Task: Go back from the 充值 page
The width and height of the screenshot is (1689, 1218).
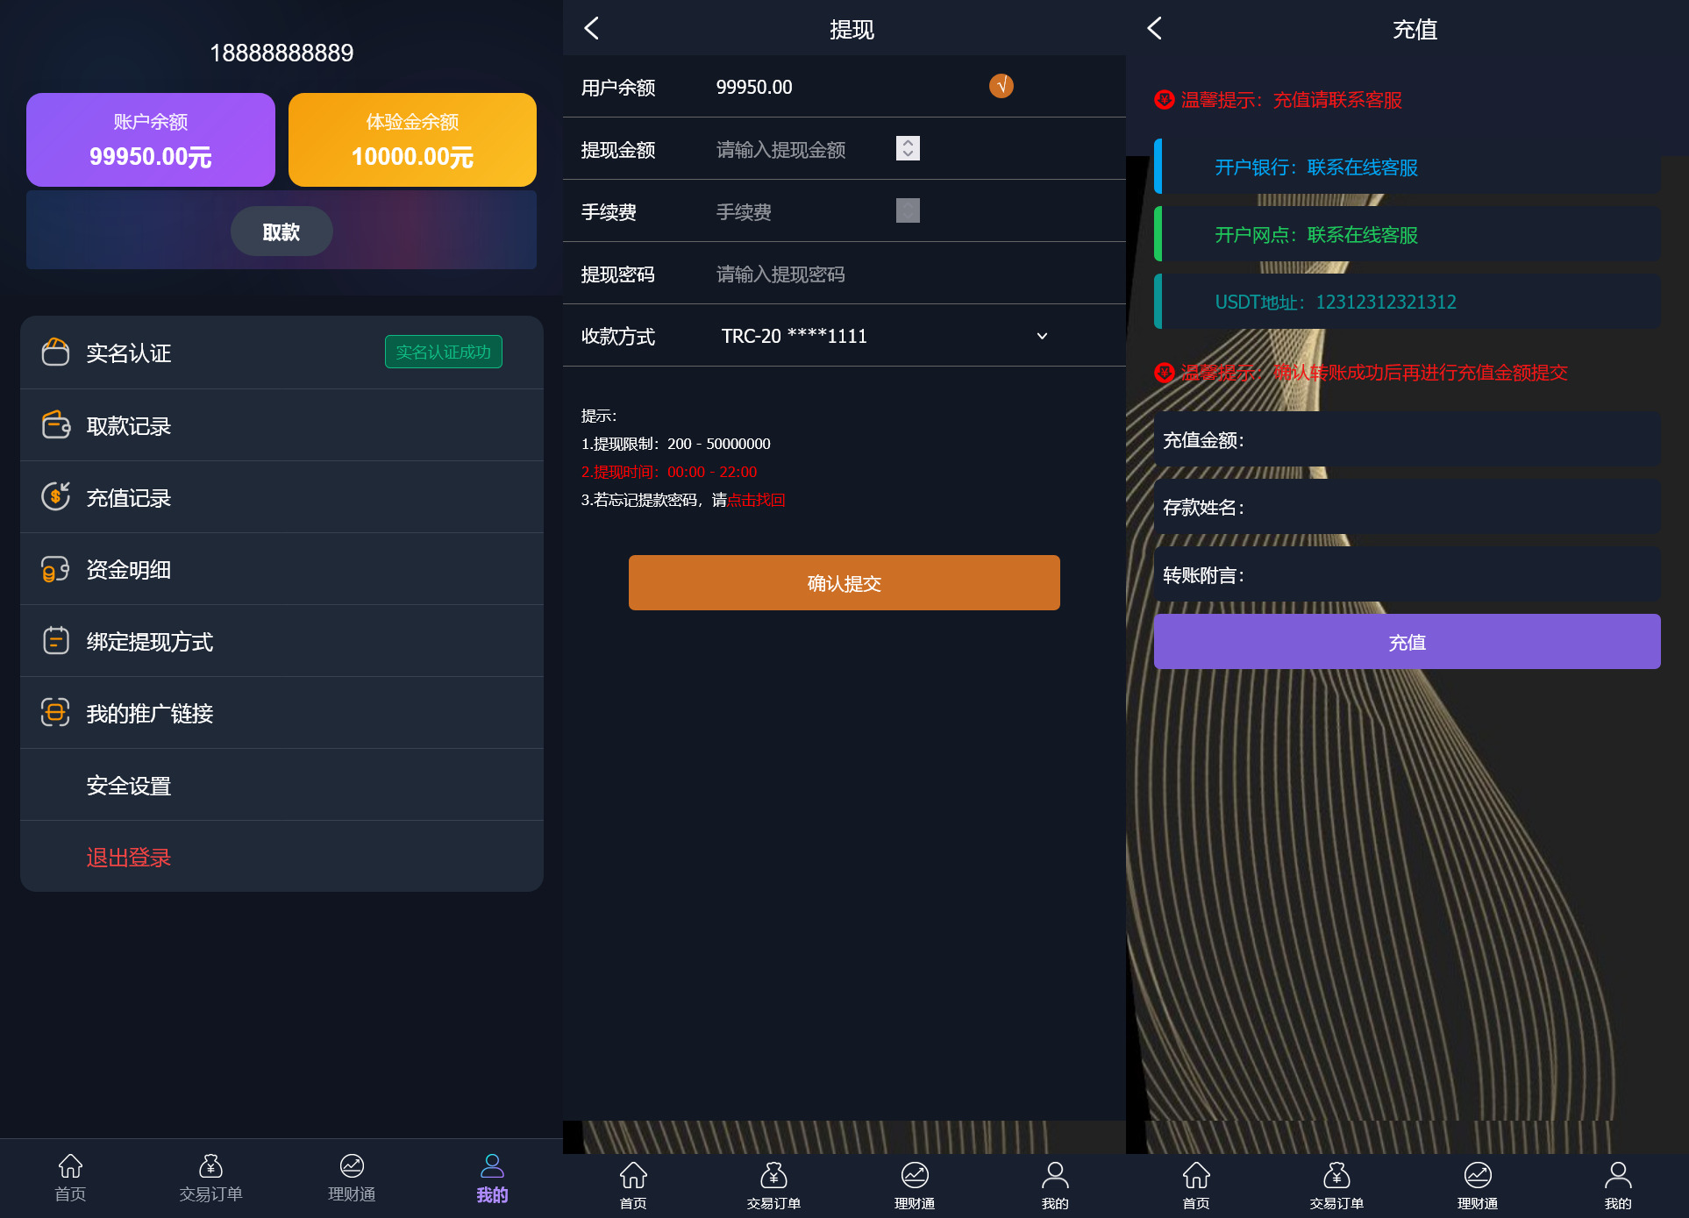Action: click(1155, 29)
